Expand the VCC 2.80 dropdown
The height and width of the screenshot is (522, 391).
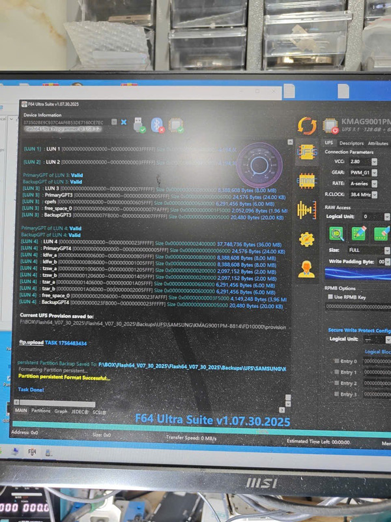[x=374, y=161]
